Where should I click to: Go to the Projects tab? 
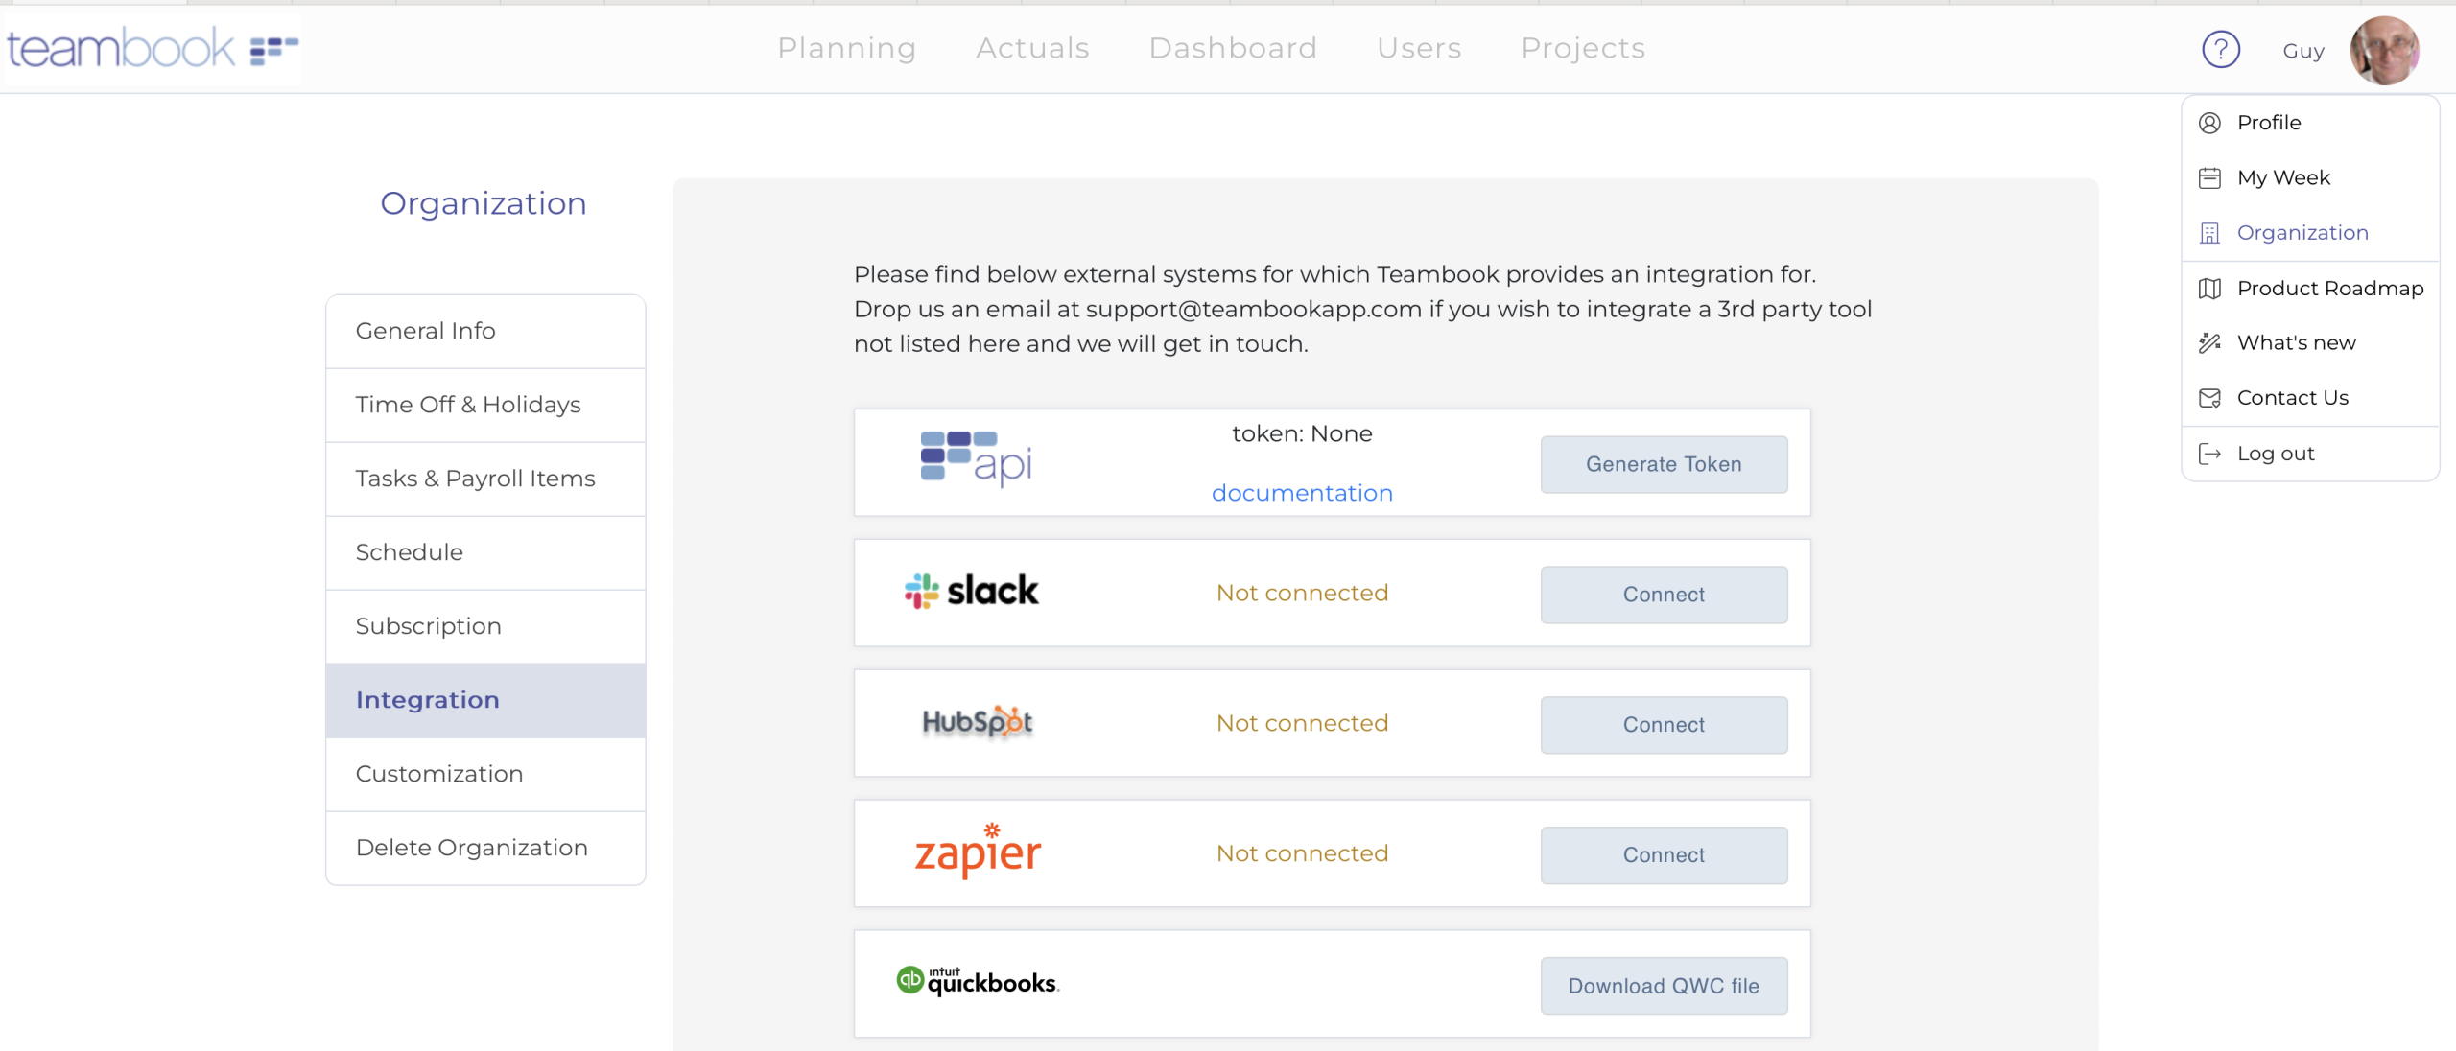coord(1583,48)
